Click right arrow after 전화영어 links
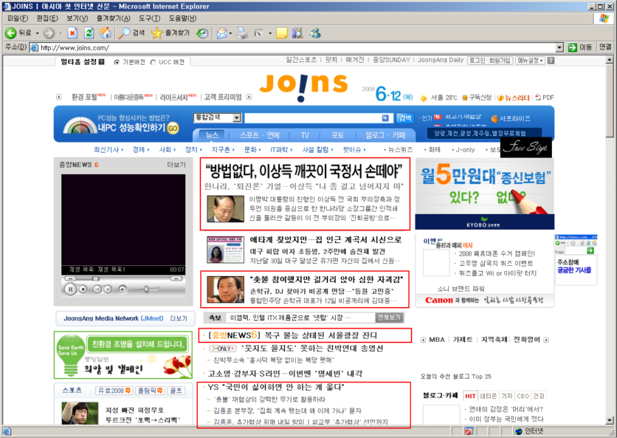The width and height of the screenshot is (617, 438). [546, 340]
